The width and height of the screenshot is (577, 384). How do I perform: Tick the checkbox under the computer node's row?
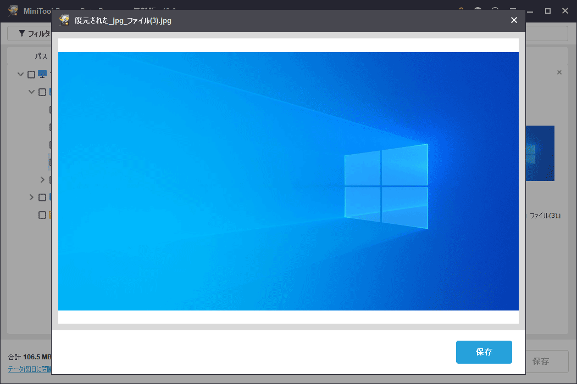pos(42,92)
